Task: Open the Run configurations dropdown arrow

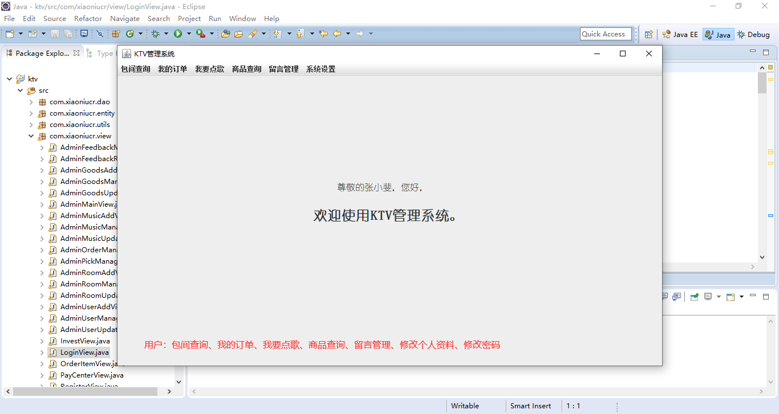Action: 188,34
